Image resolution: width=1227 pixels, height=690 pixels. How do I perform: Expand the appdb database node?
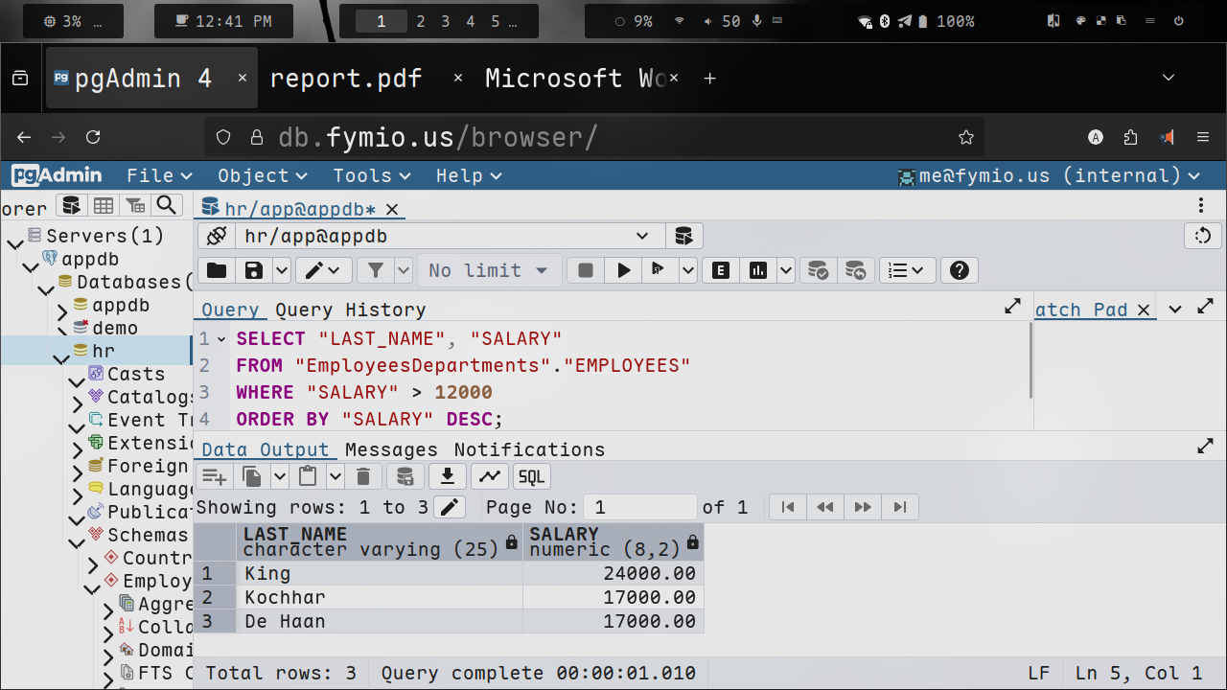point(61,310)
